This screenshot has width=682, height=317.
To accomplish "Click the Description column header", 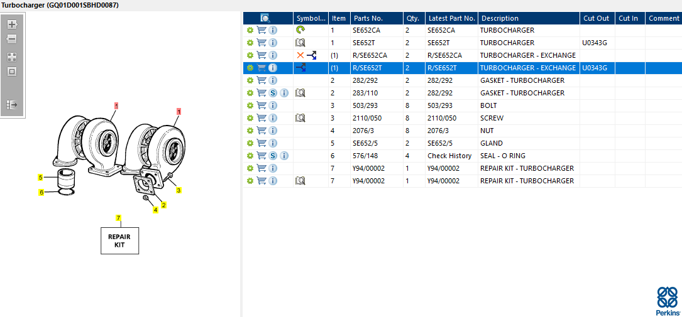I will tap(500, 18).
